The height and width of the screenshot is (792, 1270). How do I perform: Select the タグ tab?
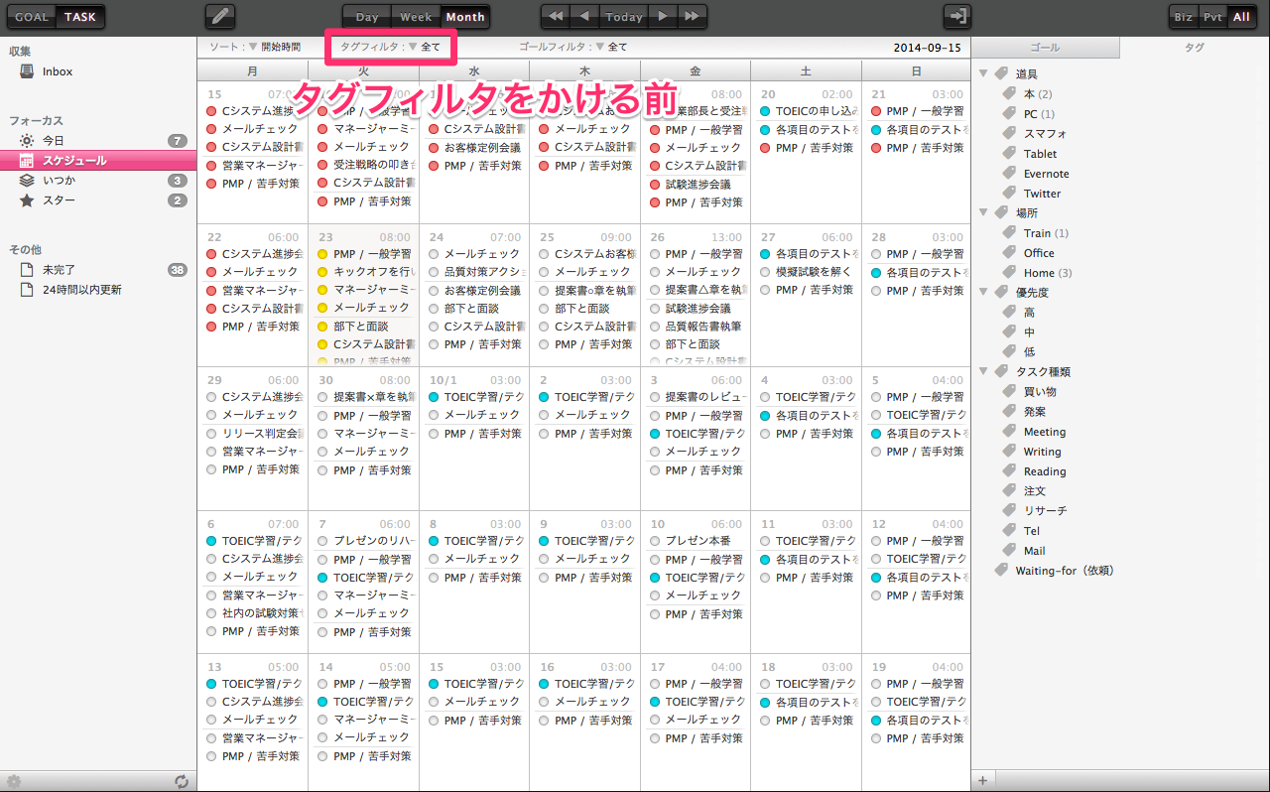click(x=1195, y=47)
